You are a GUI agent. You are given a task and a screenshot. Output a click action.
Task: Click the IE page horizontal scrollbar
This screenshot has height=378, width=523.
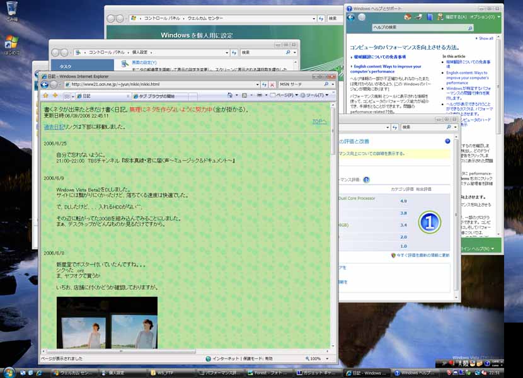click(185, 352)
